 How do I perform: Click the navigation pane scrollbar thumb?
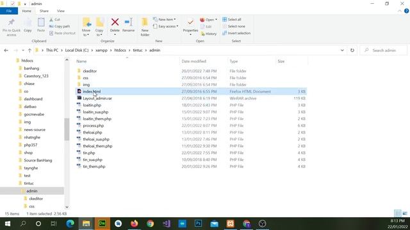[67, 129]
